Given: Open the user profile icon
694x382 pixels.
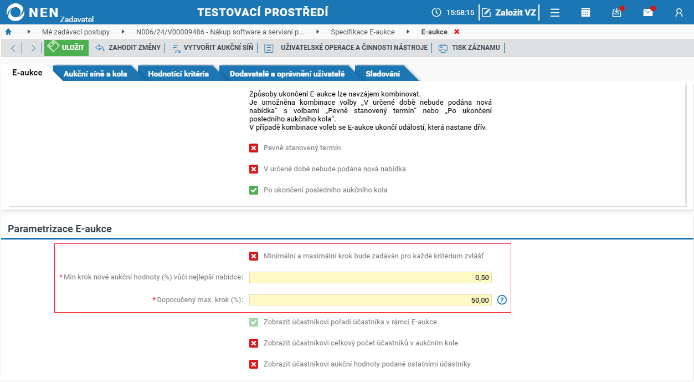Looking at the screenshot, I should (679, 12).
